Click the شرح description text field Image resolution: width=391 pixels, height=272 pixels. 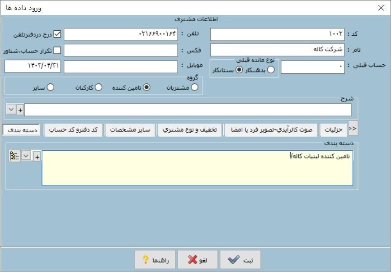pos(188,110)
